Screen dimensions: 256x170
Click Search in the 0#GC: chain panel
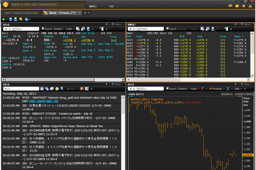(171, 29)
